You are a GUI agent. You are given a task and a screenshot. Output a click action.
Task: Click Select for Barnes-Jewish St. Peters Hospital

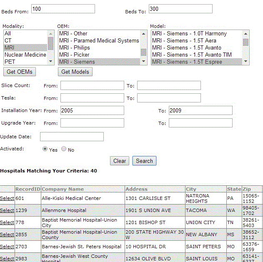pyautogui.click(x=7, y=247)
